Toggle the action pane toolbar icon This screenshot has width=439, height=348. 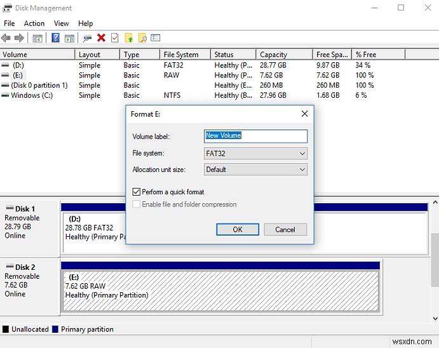69,38
